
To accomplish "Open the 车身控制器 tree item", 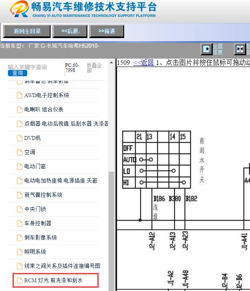I will [38, 223].
